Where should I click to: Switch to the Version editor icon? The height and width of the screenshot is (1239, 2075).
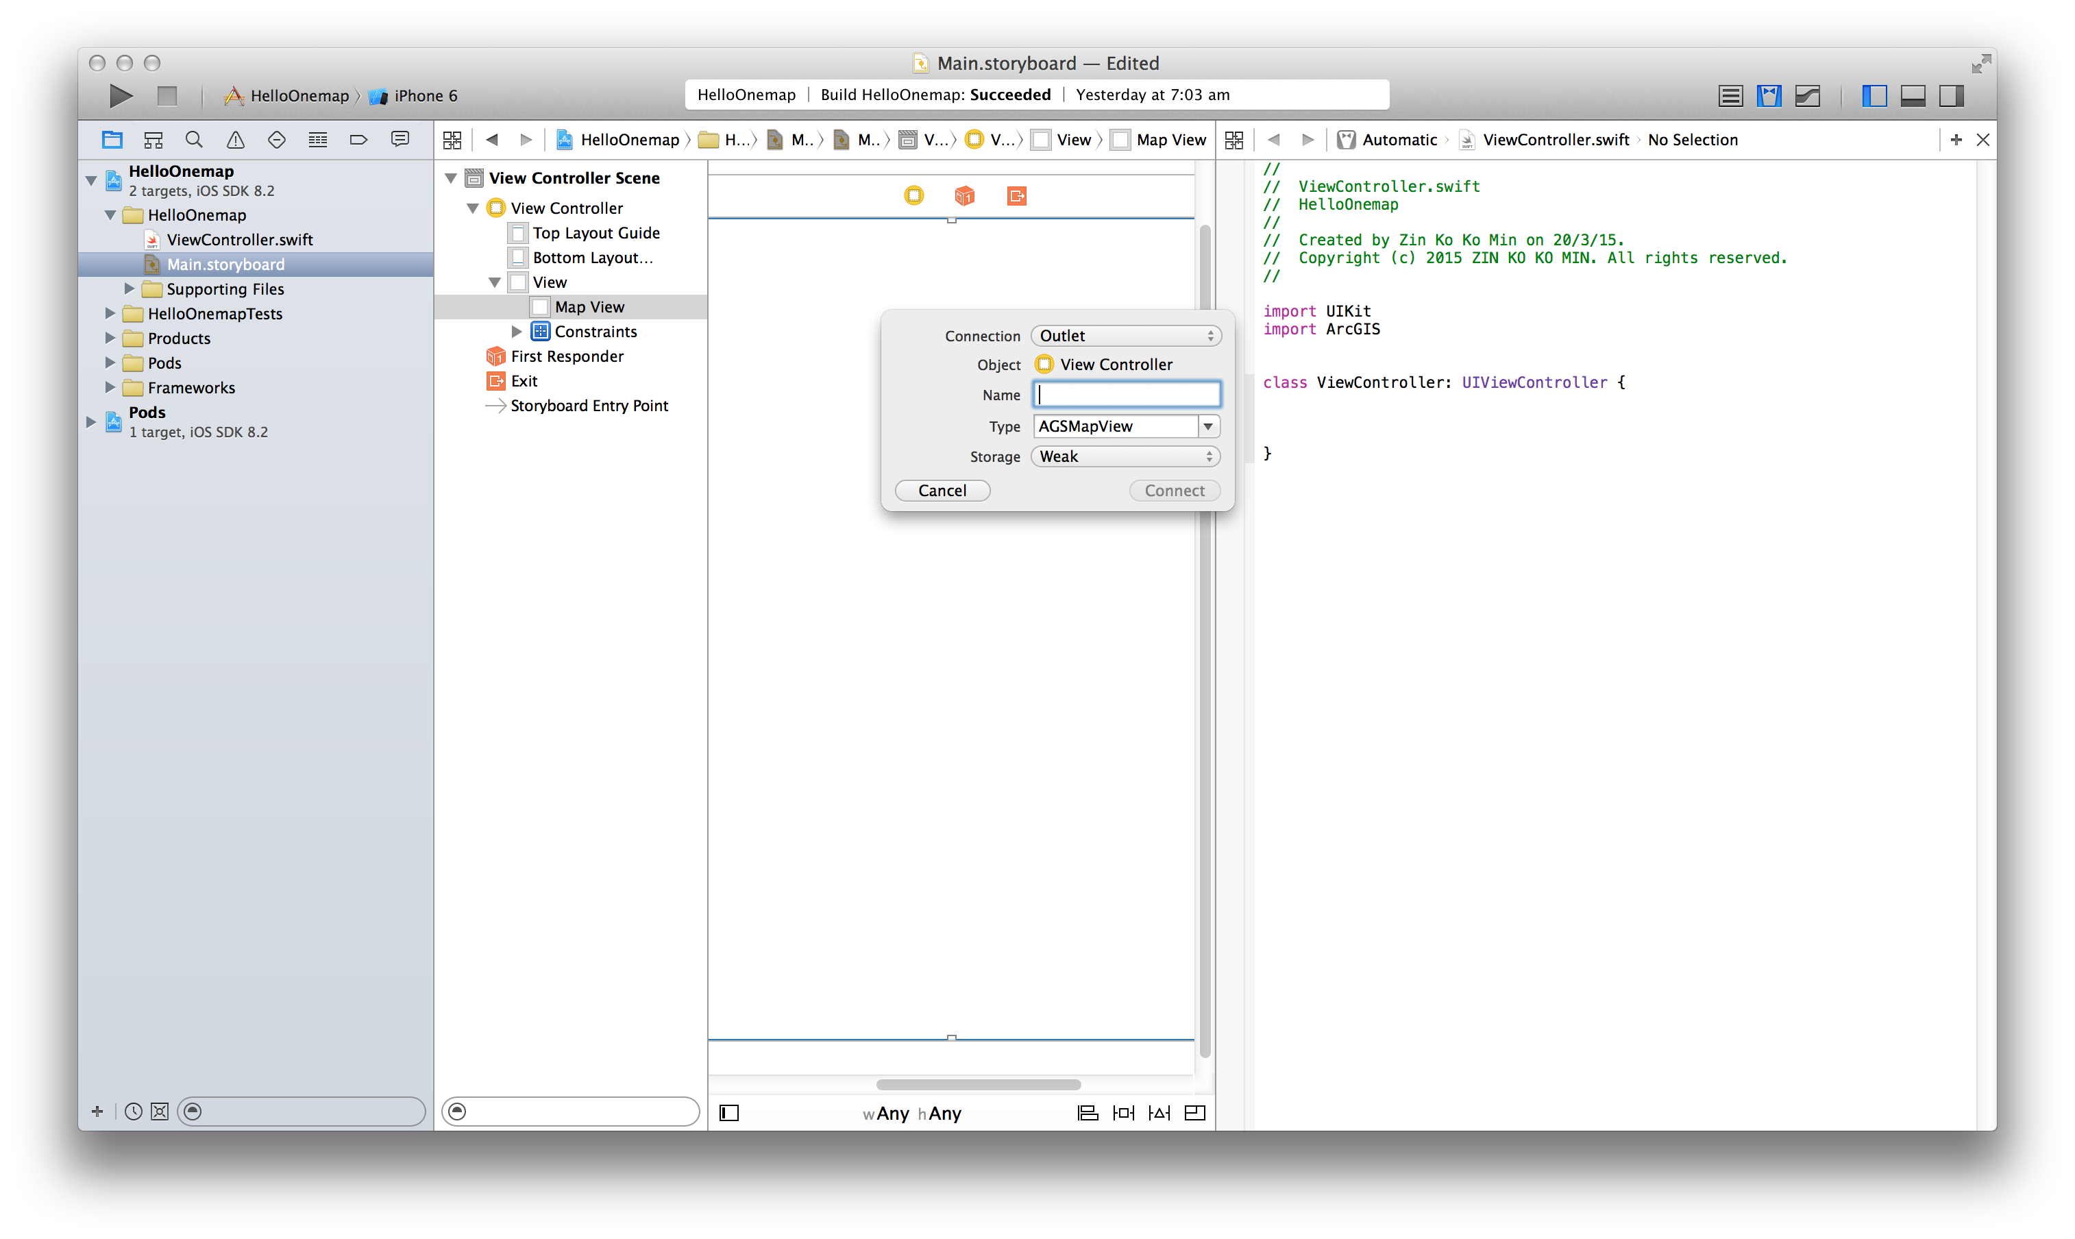(x=1807, y=96)
